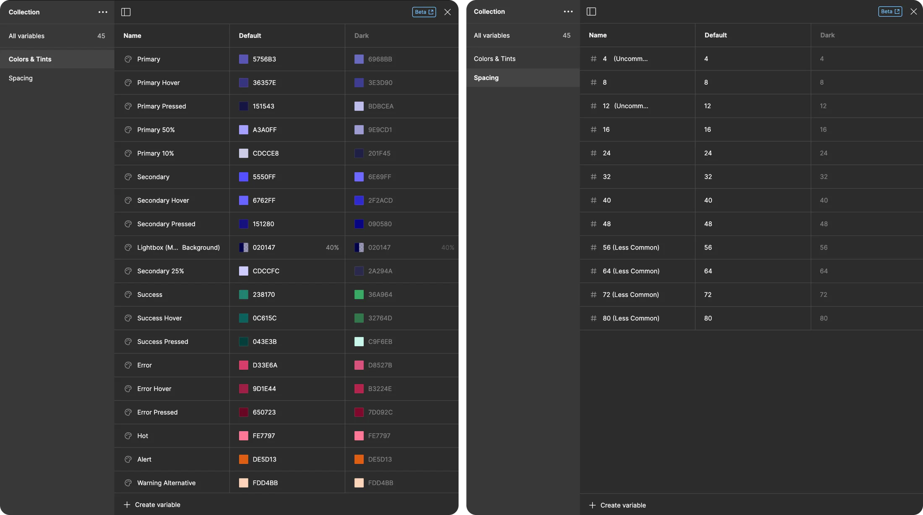923x515 pixels.
Task: Click the color palette icon beside Secondary
Action: click(128, 177)
